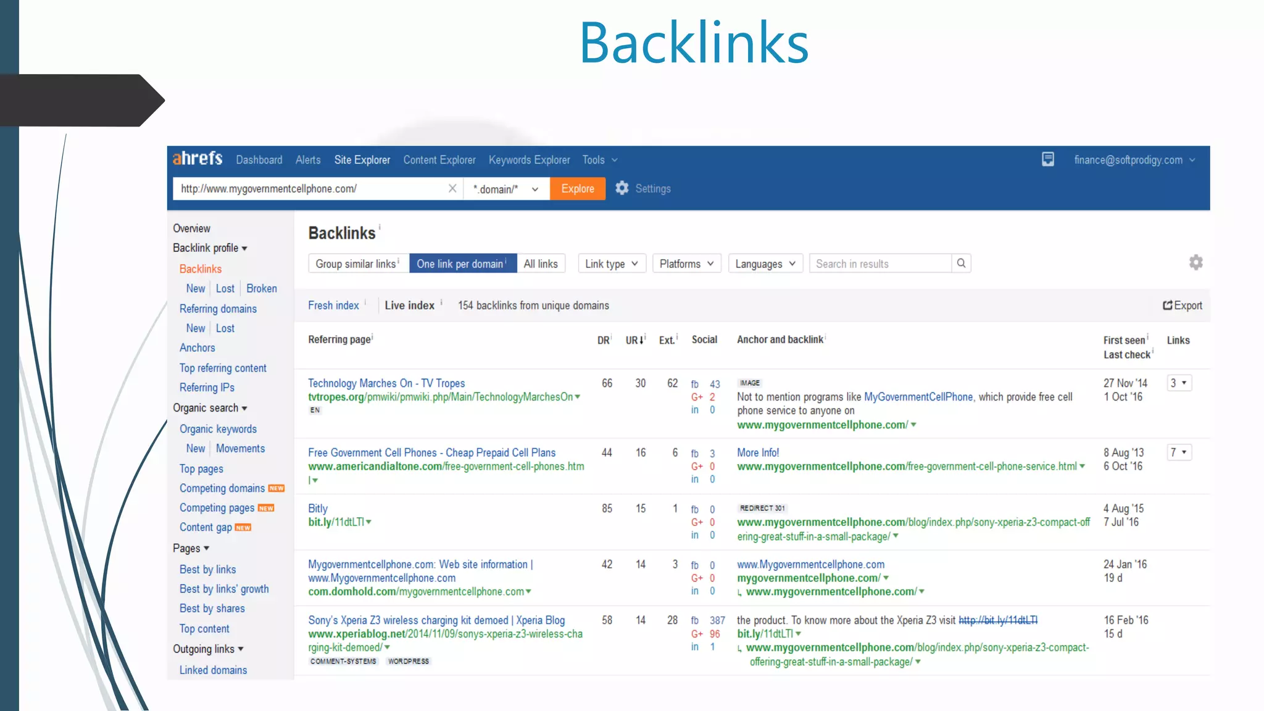The height and width of the screenshot is (711, 1264).
Task: Click the G+ count in Xperia Blog row
Action: pyautogui.click(x=715, y=634)
